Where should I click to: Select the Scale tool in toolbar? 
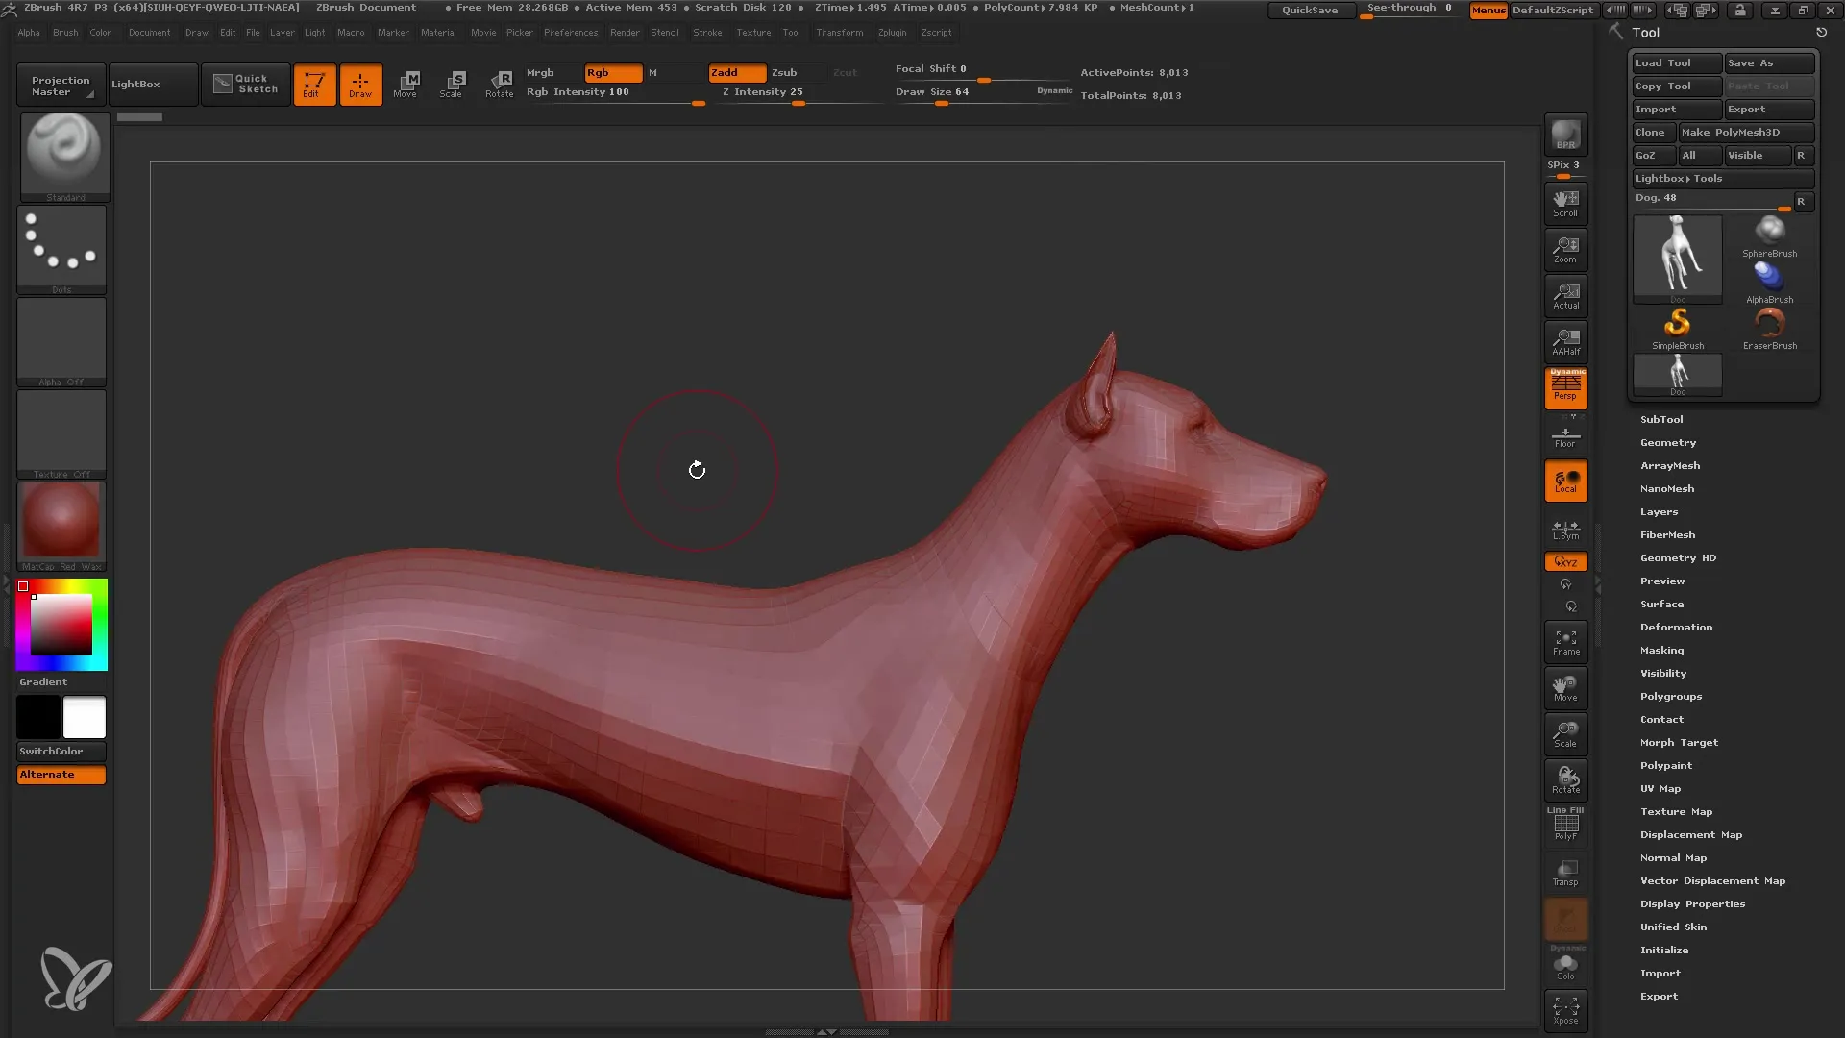[x=453, y=83]
